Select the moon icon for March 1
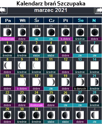Image resolution: width=102 pixels, height=124 pixels. pyautogui.click(x=8, y=49)
